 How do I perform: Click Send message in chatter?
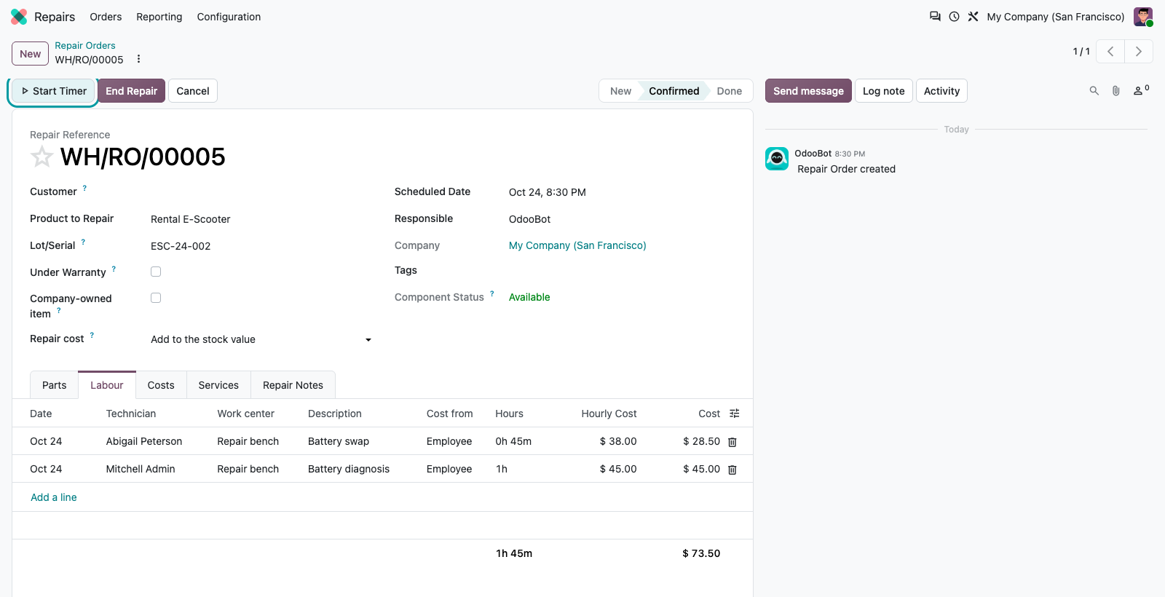click(808, 91)
